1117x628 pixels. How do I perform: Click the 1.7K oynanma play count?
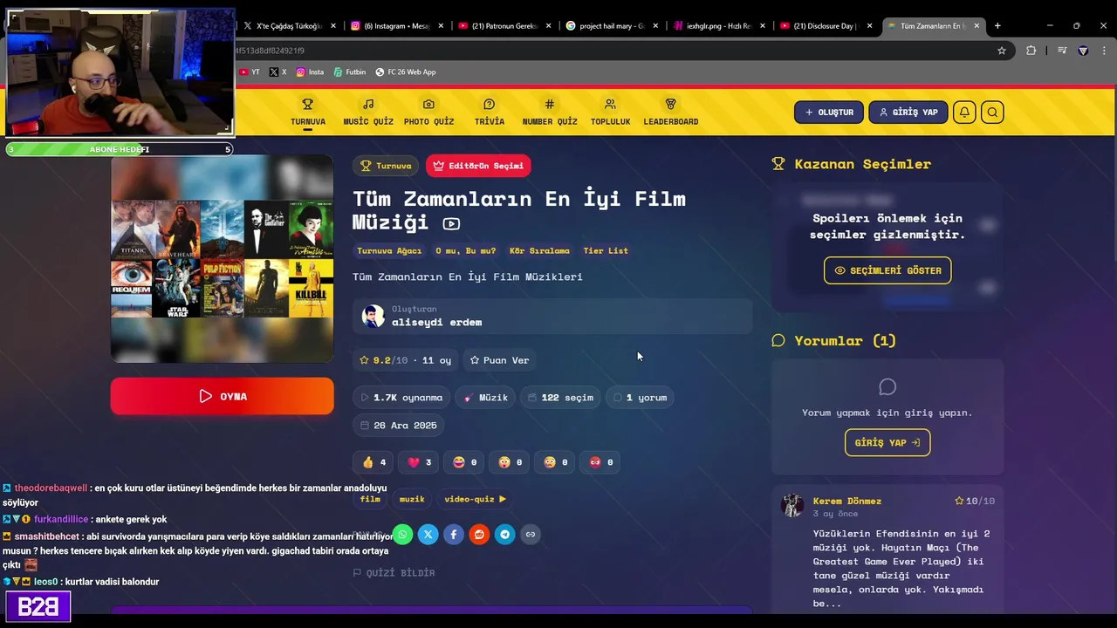401,398
